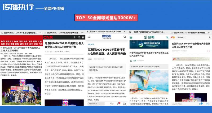Open the user profile icon in the VR header
Screen dimensions: 212x113
(x=210, y=37)
